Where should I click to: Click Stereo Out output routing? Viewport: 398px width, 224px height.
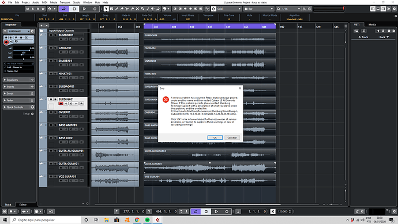click(x=19, y=71)
